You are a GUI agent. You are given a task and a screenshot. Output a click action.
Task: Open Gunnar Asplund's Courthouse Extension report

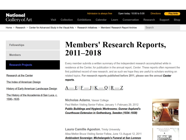click(x=103, y=111)
